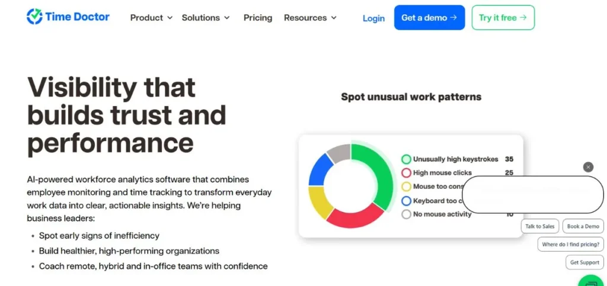The height and width of the screenshot is (286, 607).
Task: Expand the Solutions menu chevron
Action: [x=227, y=18]
